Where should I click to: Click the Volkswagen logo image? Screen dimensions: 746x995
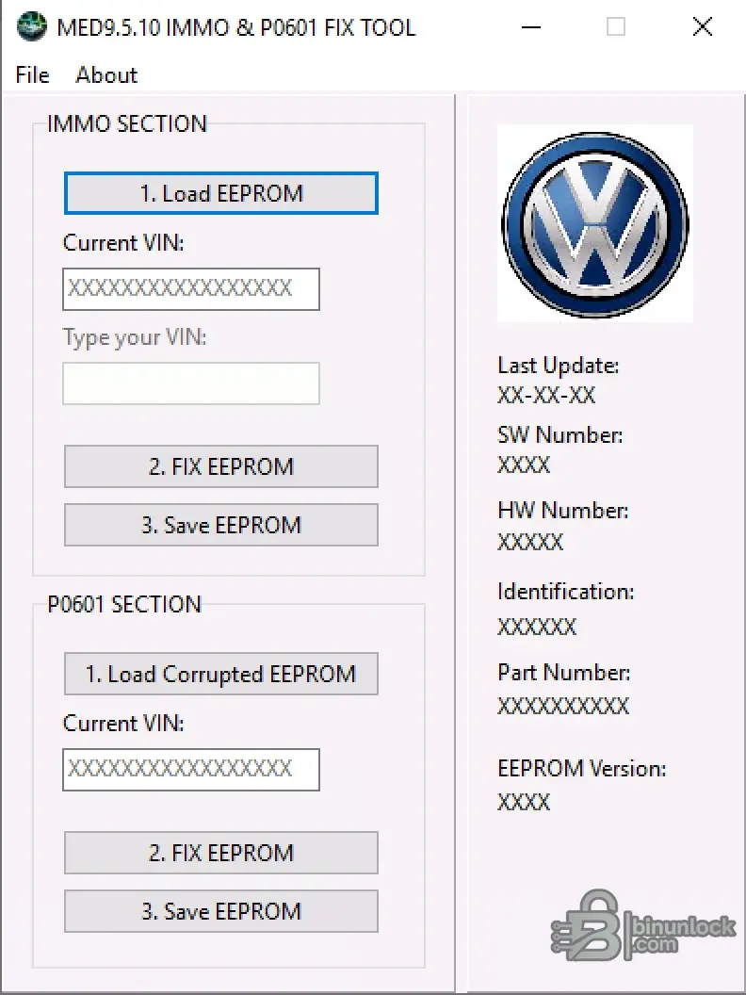[x=595, y=223]
